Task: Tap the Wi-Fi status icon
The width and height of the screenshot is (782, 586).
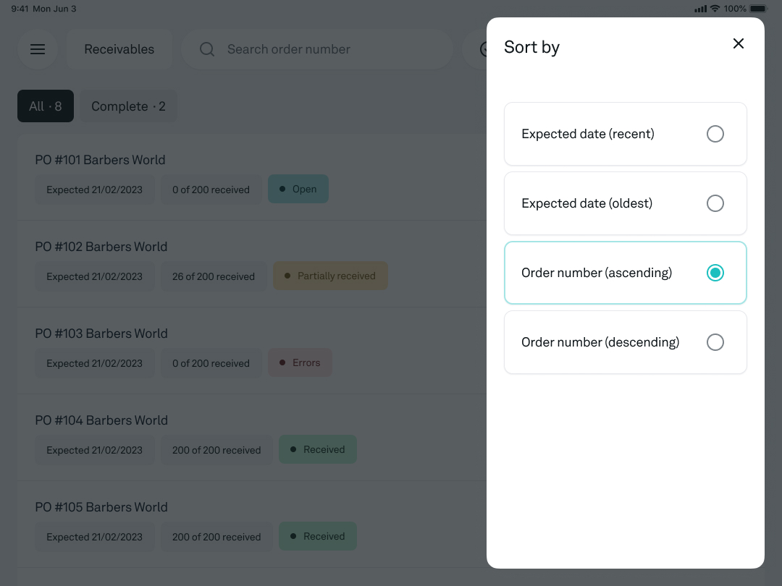Action: (715, 9)
